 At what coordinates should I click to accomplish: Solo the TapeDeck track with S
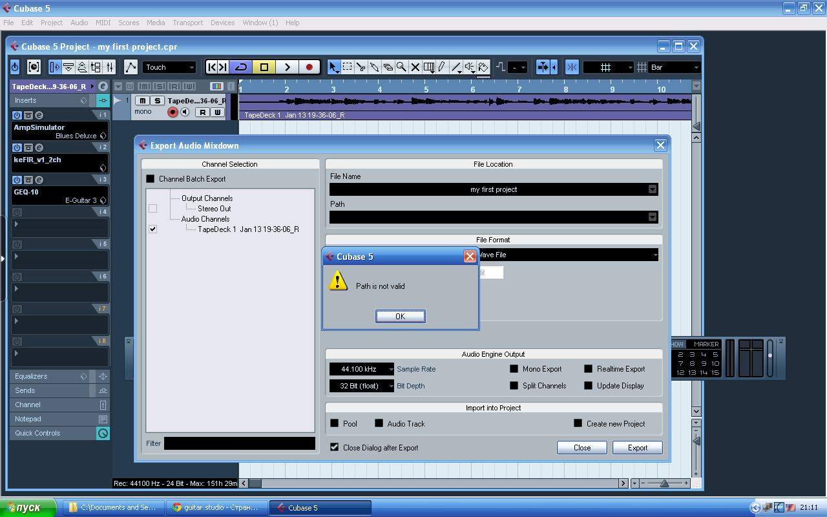pos(157,101)
